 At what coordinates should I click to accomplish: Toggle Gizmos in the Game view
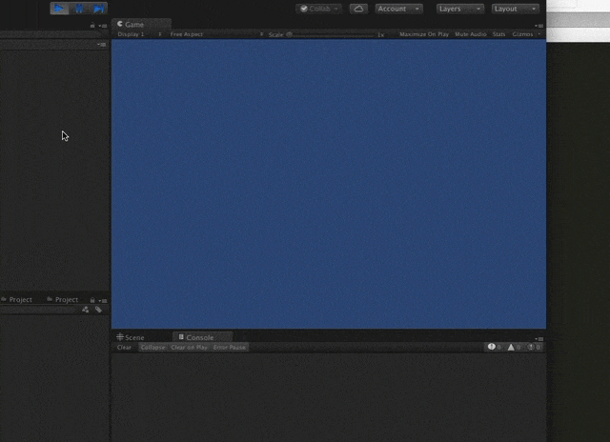click(522, 34)
